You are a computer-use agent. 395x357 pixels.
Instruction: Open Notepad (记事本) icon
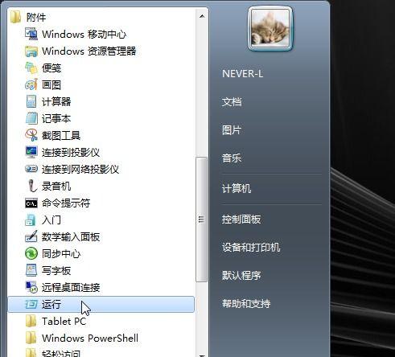[x=31, y=118]
